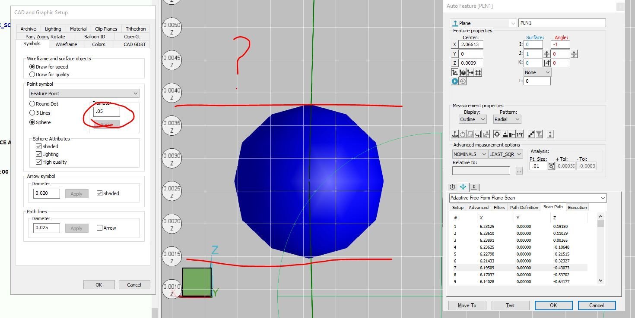Switch to the Colors tab
635x318 pixels.
[98, 44]
